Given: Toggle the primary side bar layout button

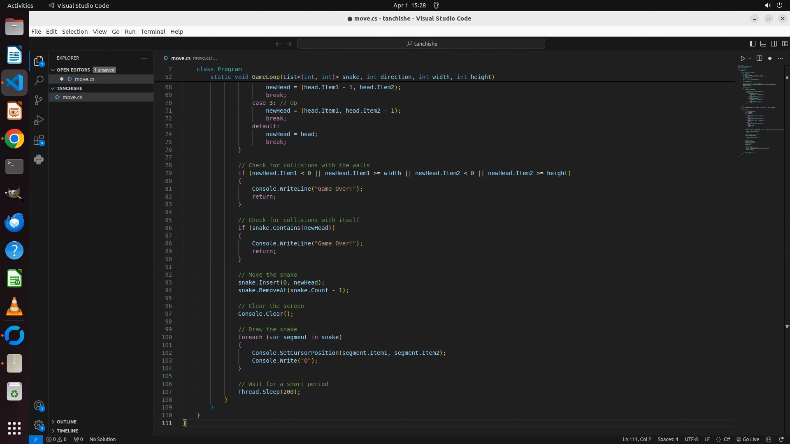Looking at the screenshot, I should (x=752, y=44).
